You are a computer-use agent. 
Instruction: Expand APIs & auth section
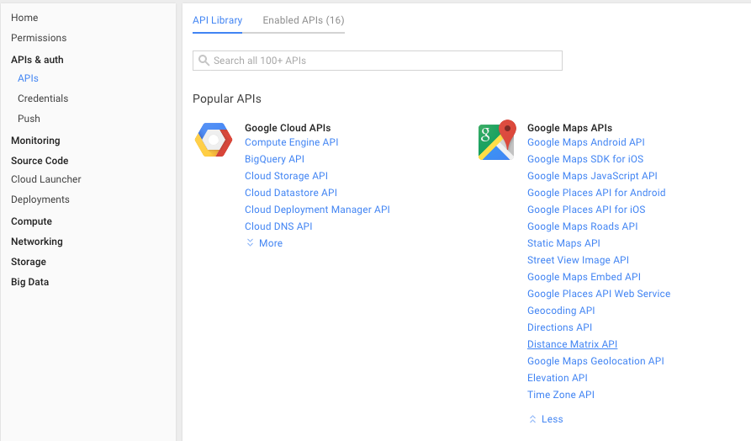(x=37, y=60)
